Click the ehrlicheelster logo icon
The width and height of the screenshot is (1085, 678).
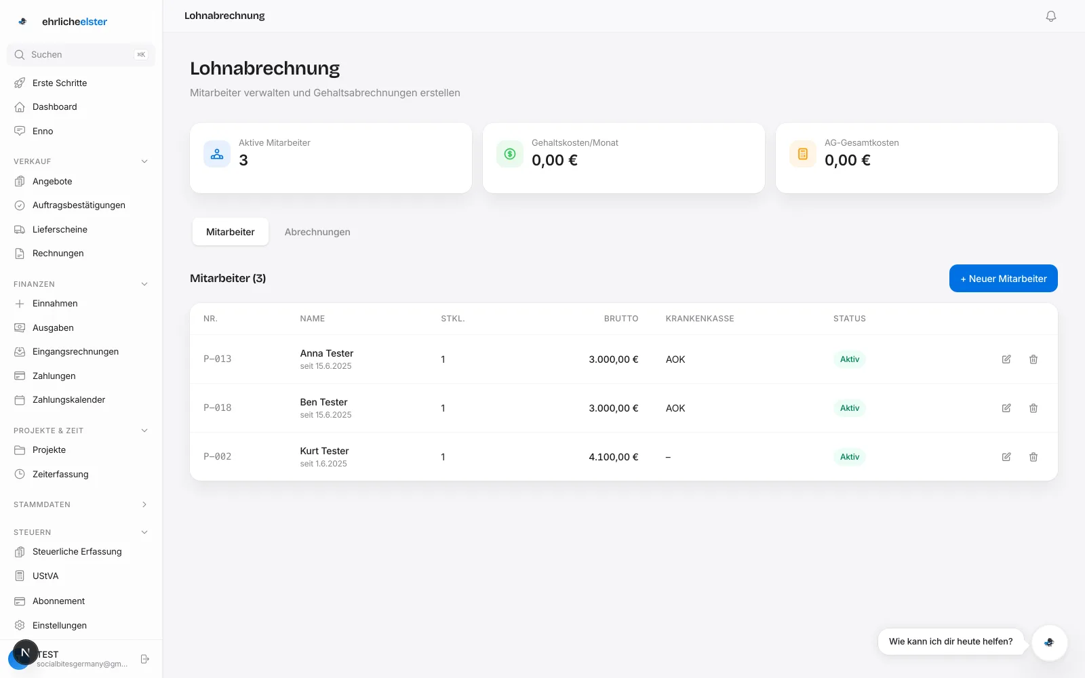pyautogui.click(x=22, y=22)
